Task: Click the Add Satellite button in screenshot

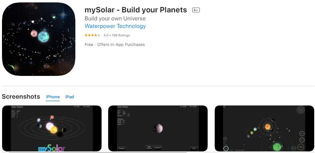Action: tap(149, 147)
